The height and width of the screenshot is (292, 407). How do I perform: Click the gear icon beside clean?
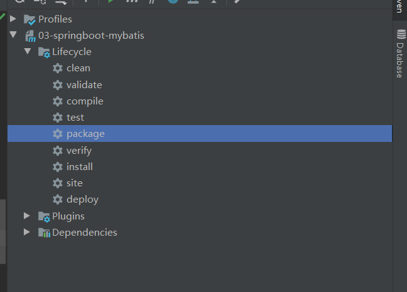click(58, 68)
